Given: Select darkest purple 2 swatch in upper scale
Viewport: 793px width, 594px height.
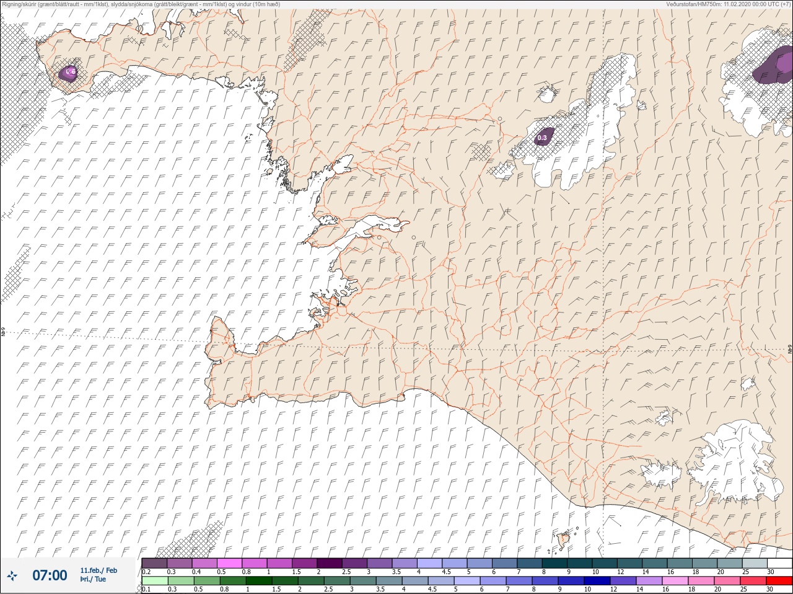Looking at the screenshot, I should (329, 563).
